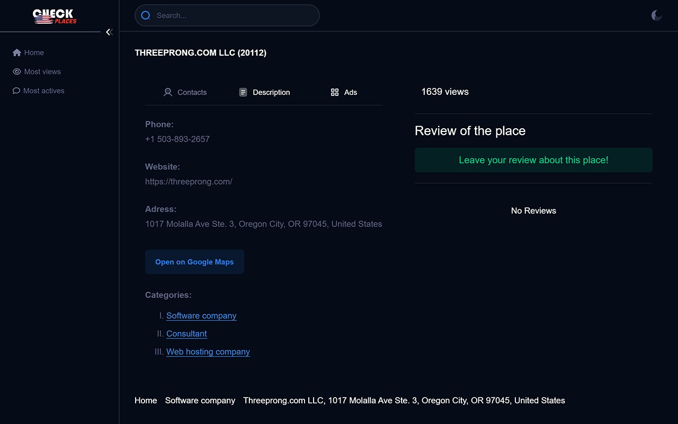Viewport: 678px width, 424px height.
Task: Open the Web hosting company category link
Action: pyautogui.click(x=208, y=351)
